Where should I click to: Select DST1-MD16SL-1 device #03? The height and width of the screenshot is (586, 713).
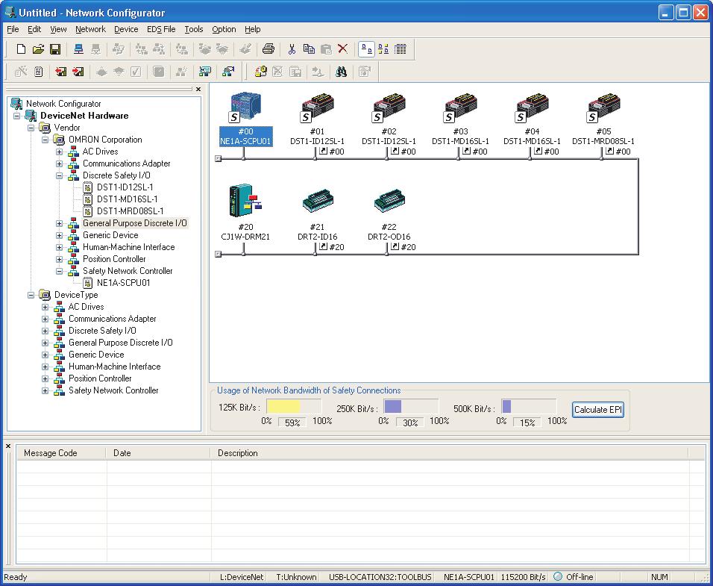[461, 119]
